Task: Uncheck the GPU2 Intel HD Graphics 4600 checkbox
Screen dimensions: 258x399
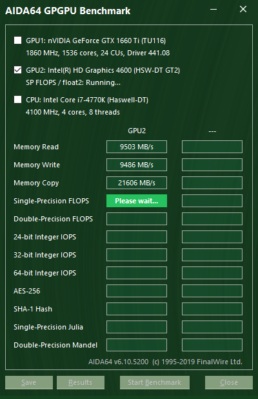Action: point(17,70)
